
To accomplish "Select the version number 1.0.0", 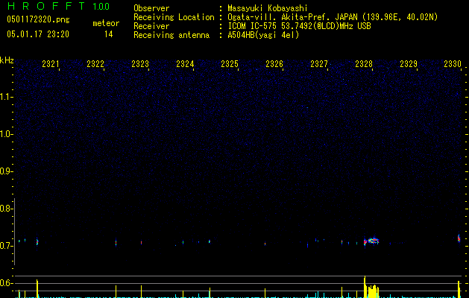I will tap(101, 7).
